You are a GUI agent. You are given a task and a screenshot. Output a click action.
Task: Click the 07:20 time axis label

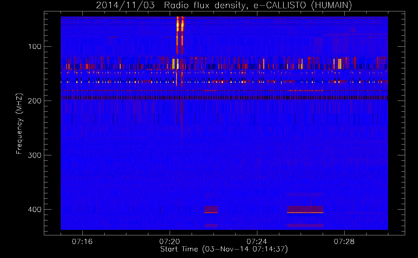coord(170,242)
